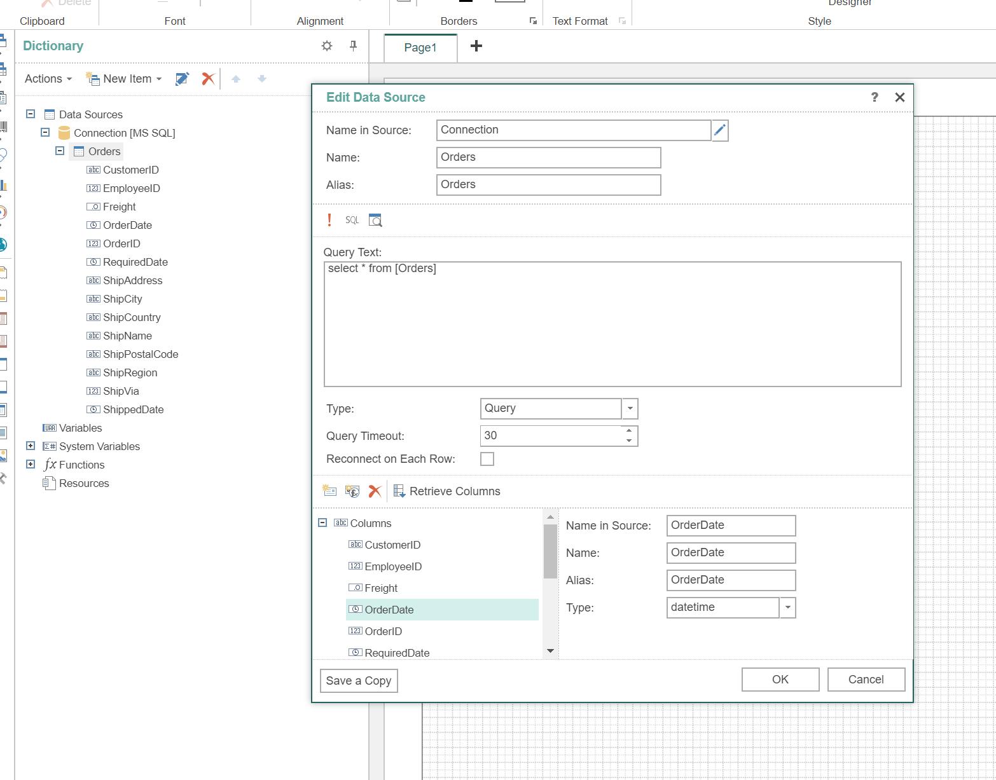Viewport: 996px width, 780px height.
Task: Click Retrieve Columns
Action: [447, 491]
